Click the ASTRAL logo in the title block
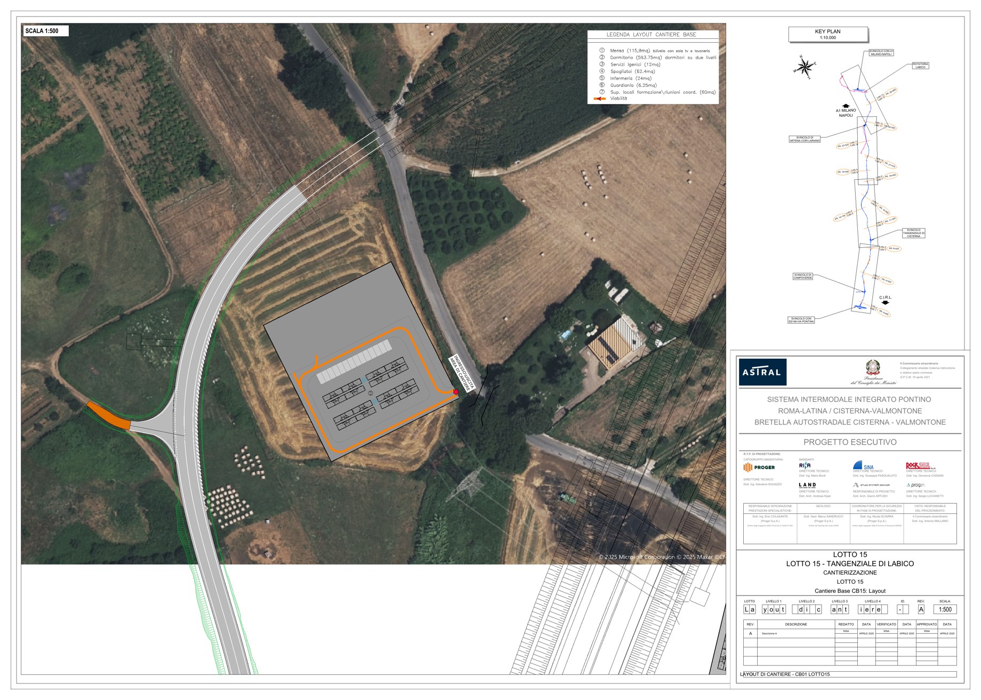The width and height of the screenshot is (981, 700). (x=762, y=372)
